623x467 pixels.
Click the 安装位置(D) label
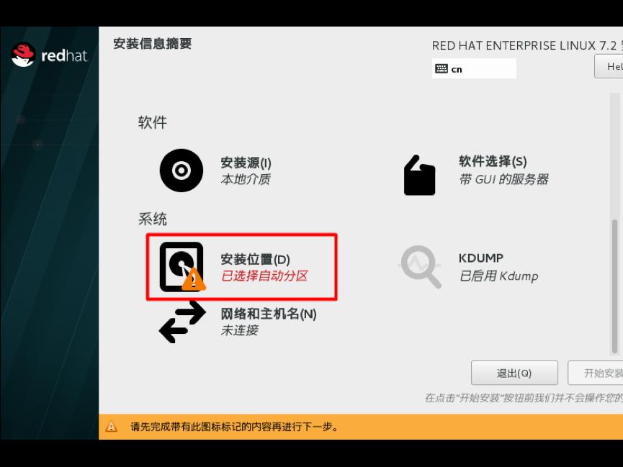click(256, 259)
